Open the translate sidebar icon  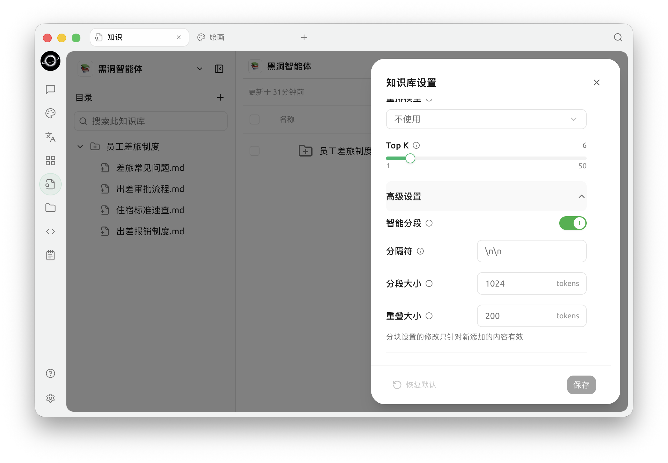tap(50, 137)
